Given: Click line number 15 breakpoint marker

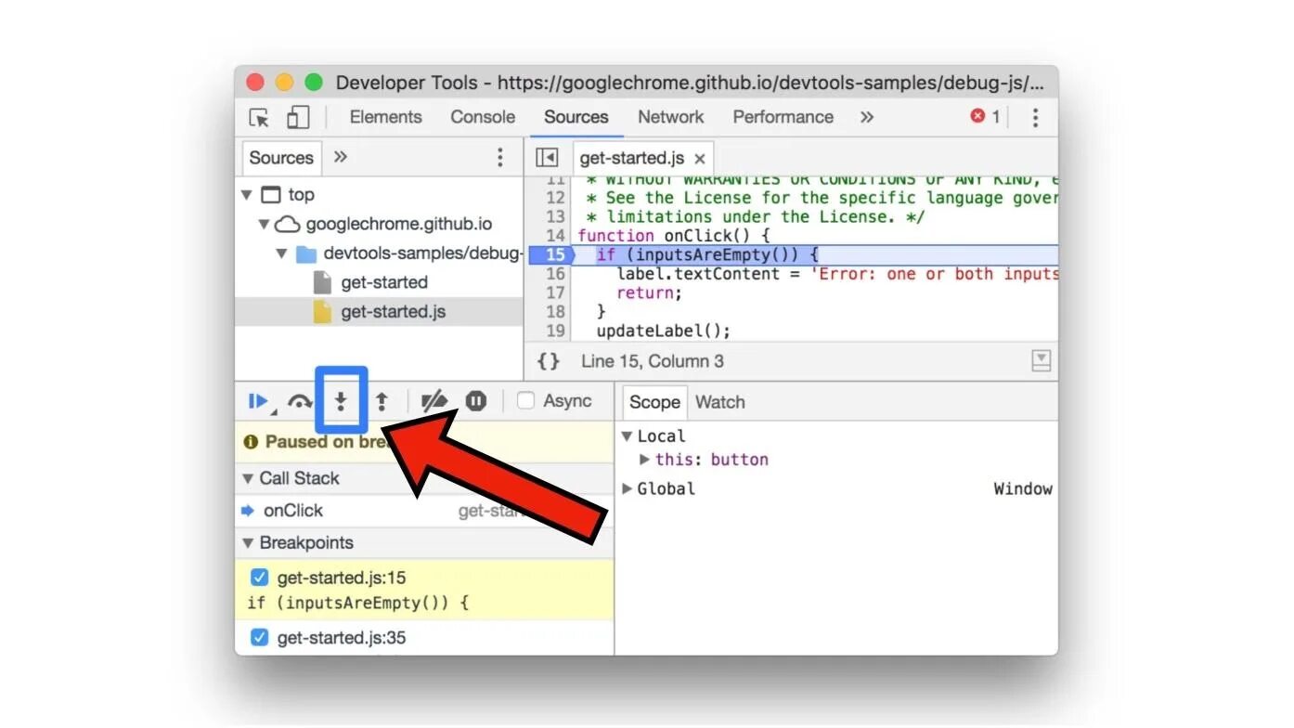Looking at the screenshot, I should 553,254.
